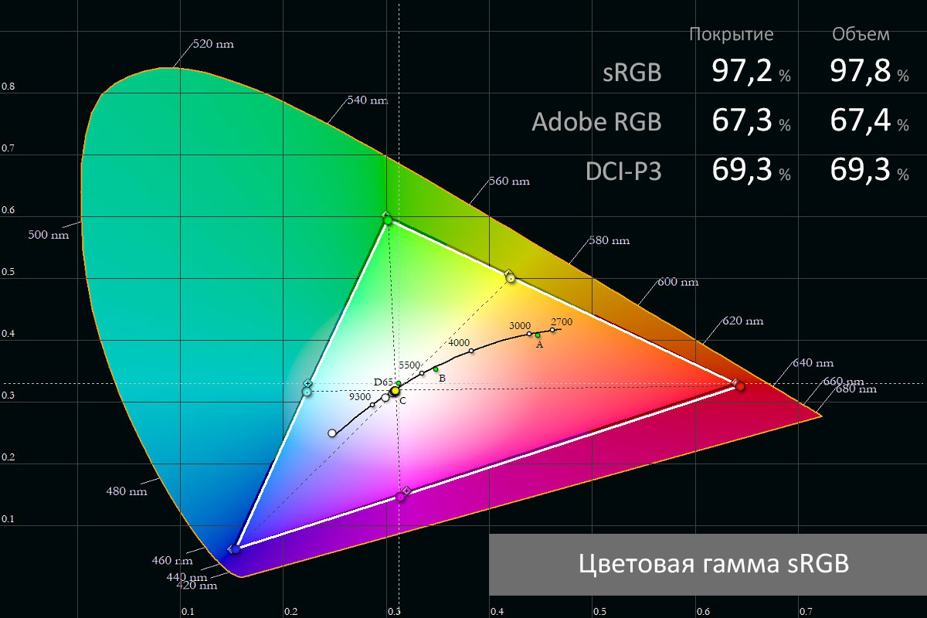The width and height of the screenshot is (927, 618).
Task: Click the 4000 color temperature label
Action: click(459, 342)
